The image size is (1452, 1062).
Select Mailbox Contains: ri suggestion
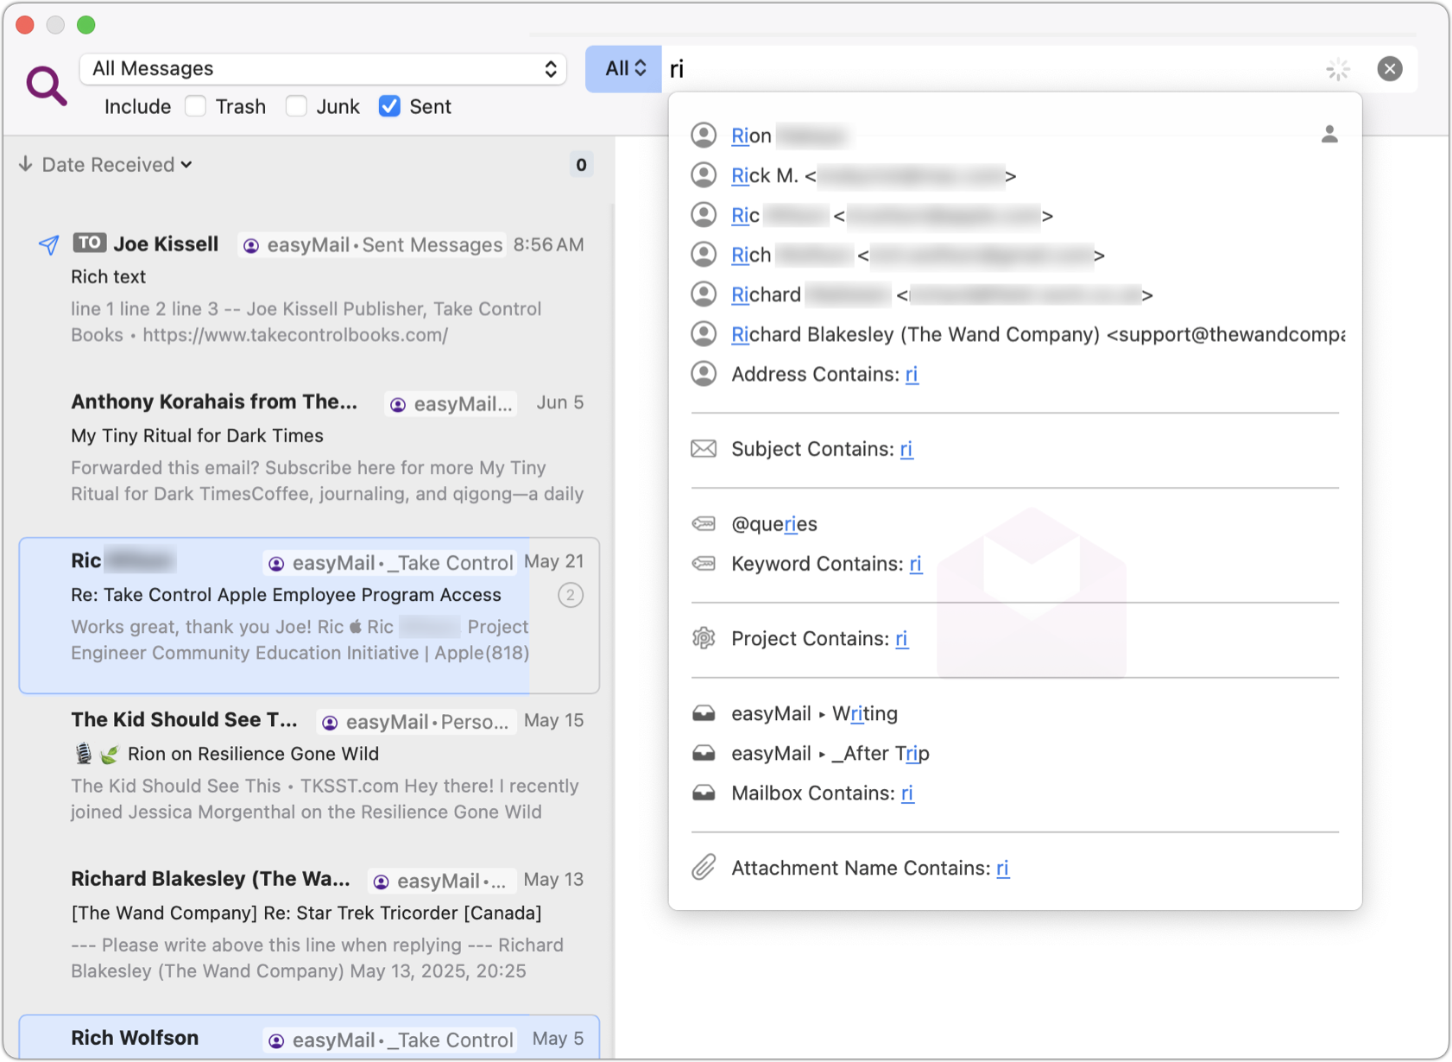(x=822, y=793)
